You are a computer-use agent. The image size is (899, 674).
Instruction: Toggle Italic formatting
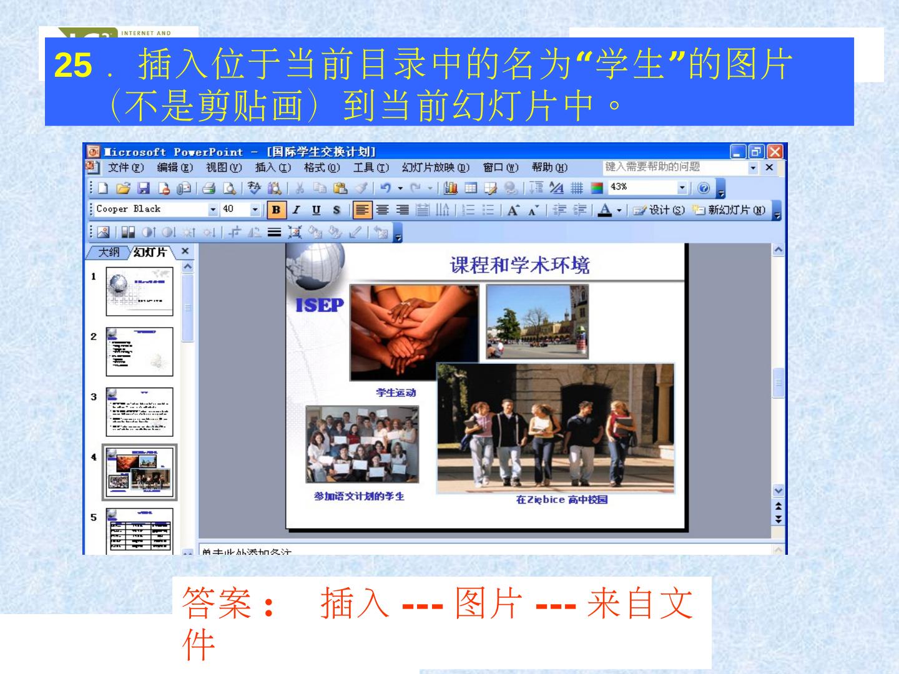[x=296, y=210]
